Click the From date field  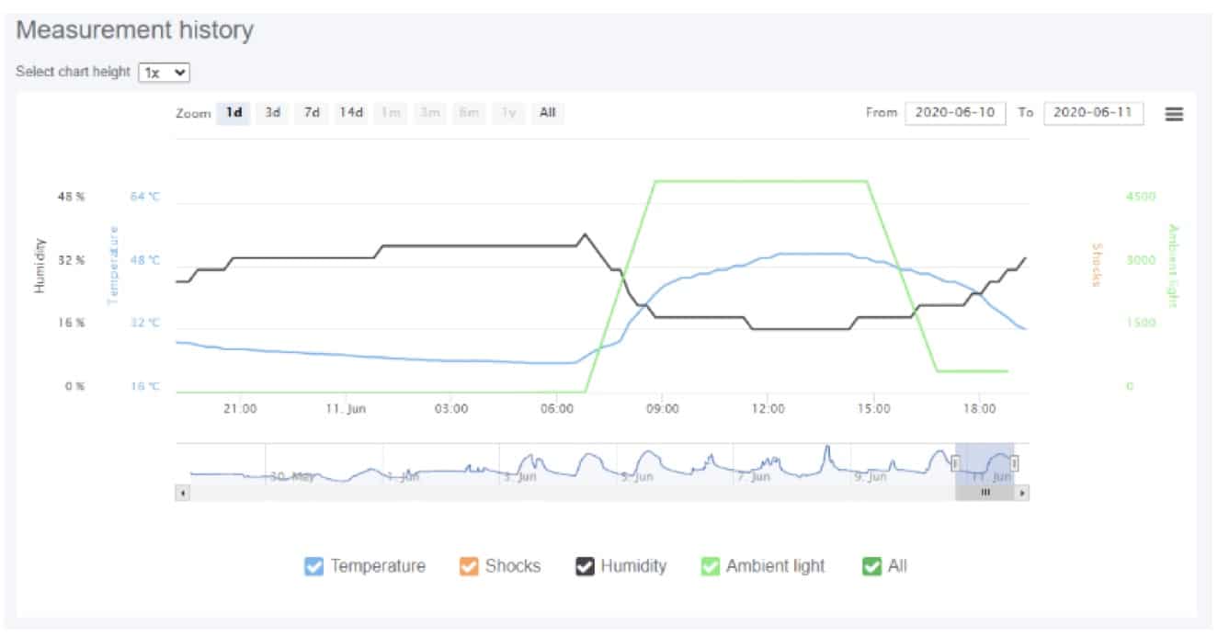click(955, 113)
